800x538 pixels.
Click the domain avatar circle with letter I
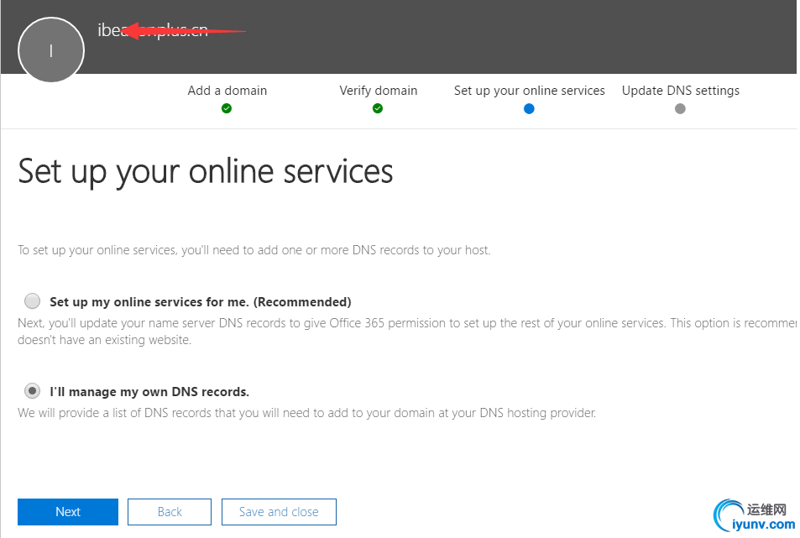point(51,50)
